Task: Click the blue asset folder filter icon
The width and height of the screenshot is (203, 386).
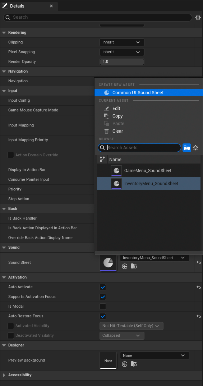Action: (187, 148)
